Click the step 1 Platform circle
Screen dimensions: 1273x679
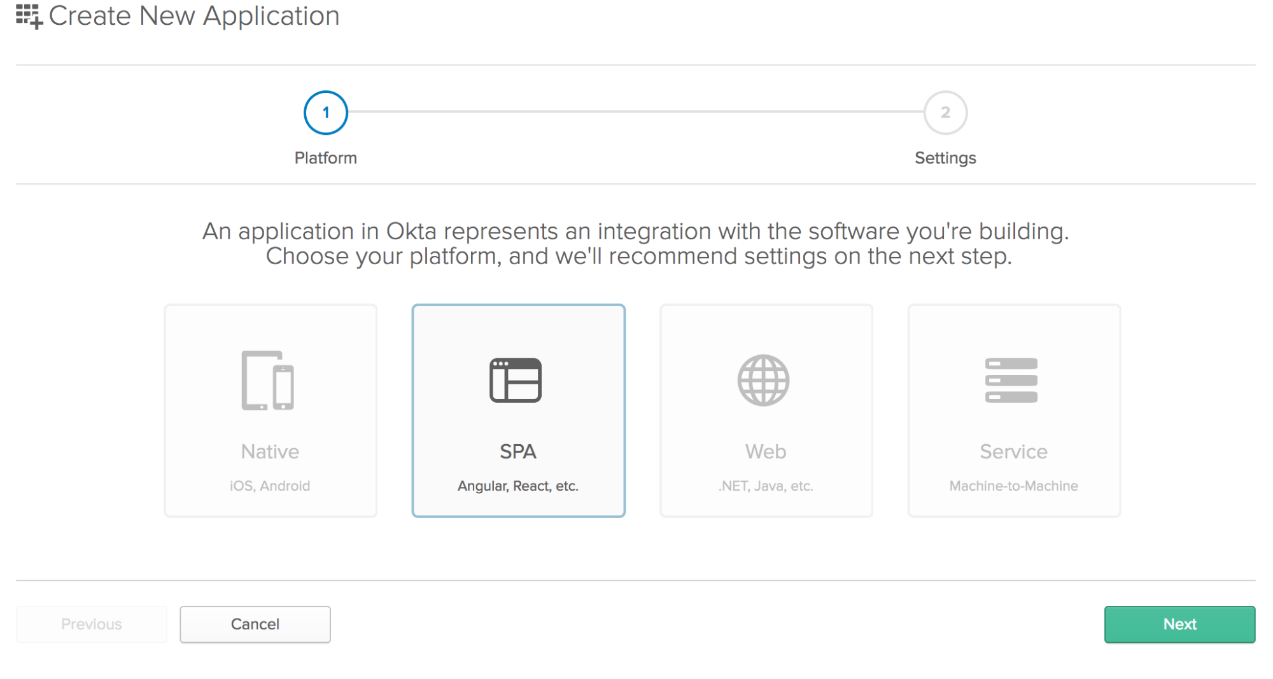point(326,112)
